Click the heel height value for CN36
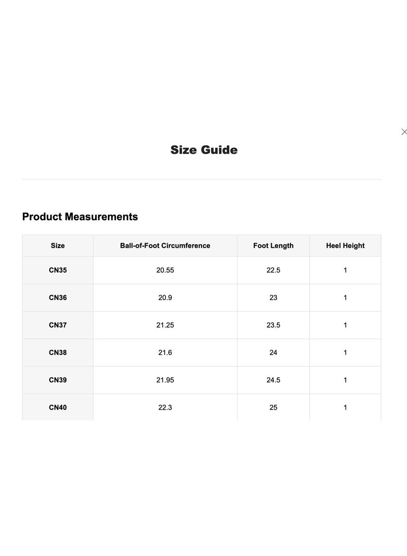 tap(345, 298)
